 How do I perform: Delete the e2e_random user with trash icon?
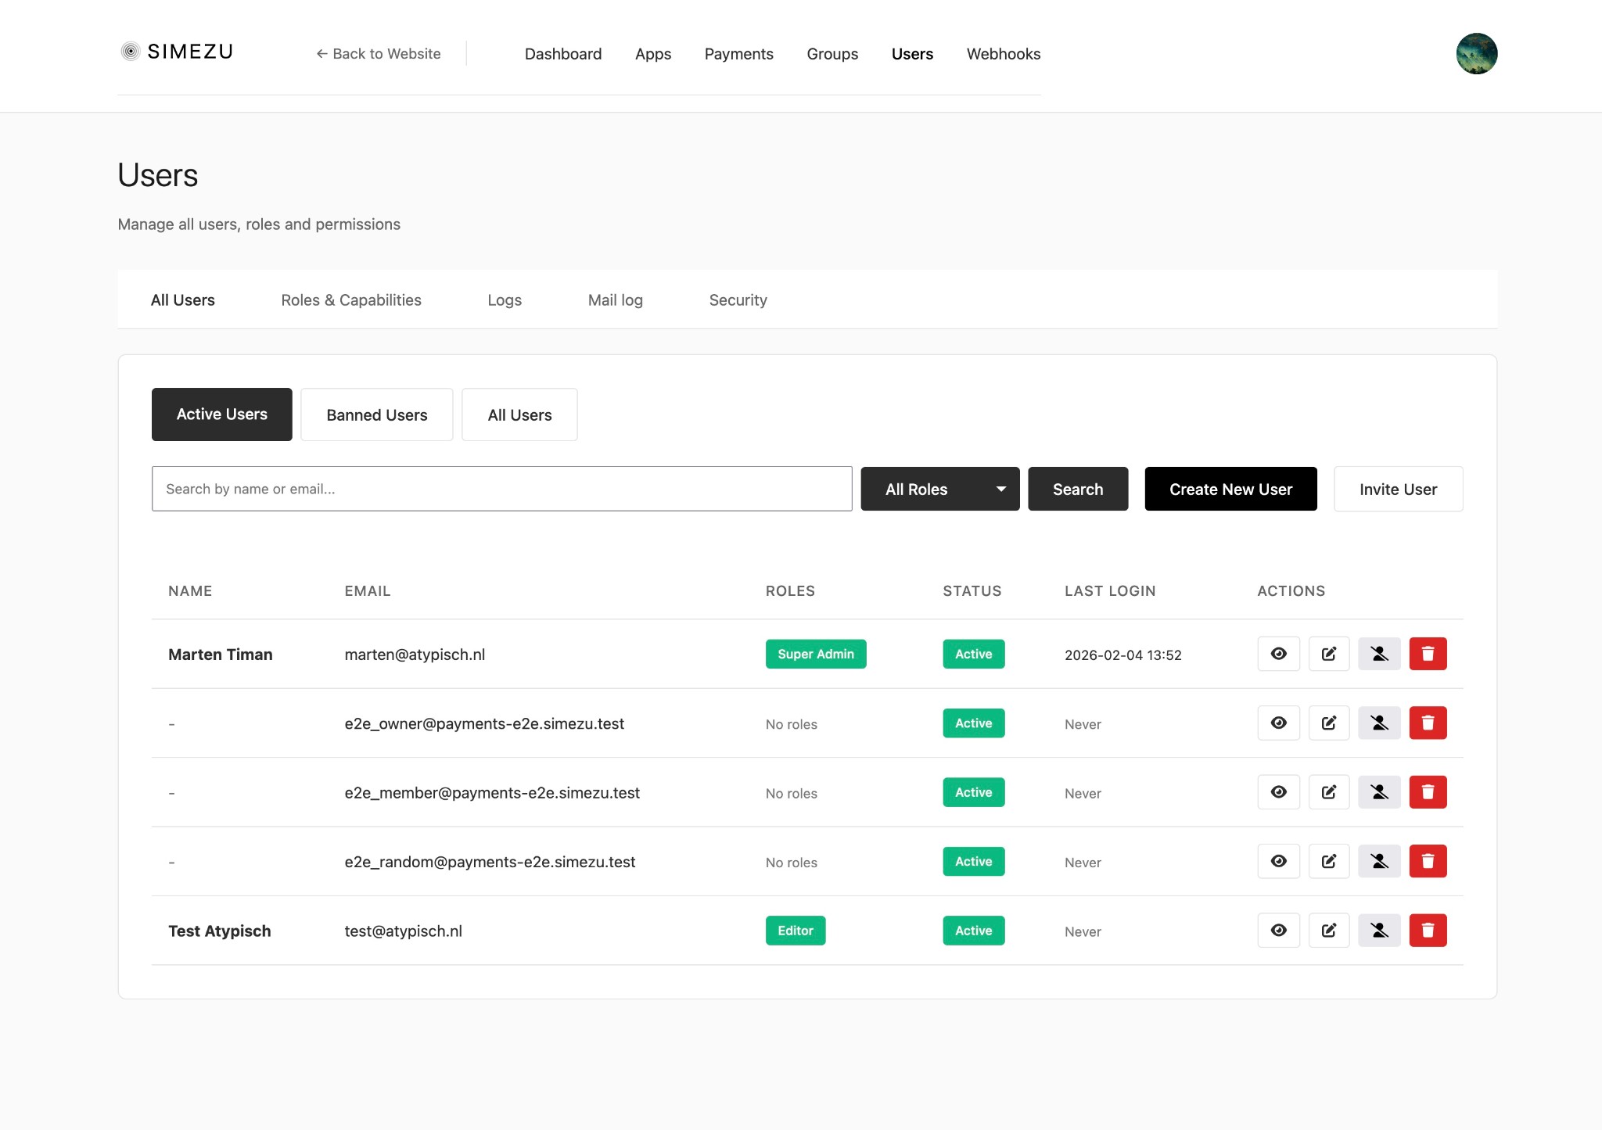[1428, 861]
